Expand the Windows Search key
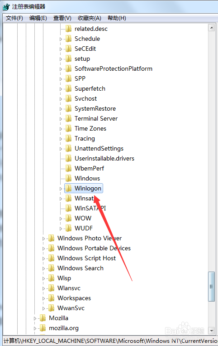 (x=43, y=268)
